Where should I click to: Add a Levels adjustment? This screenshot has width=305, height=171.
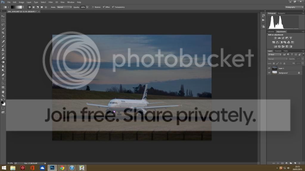(x=279, y=38)
